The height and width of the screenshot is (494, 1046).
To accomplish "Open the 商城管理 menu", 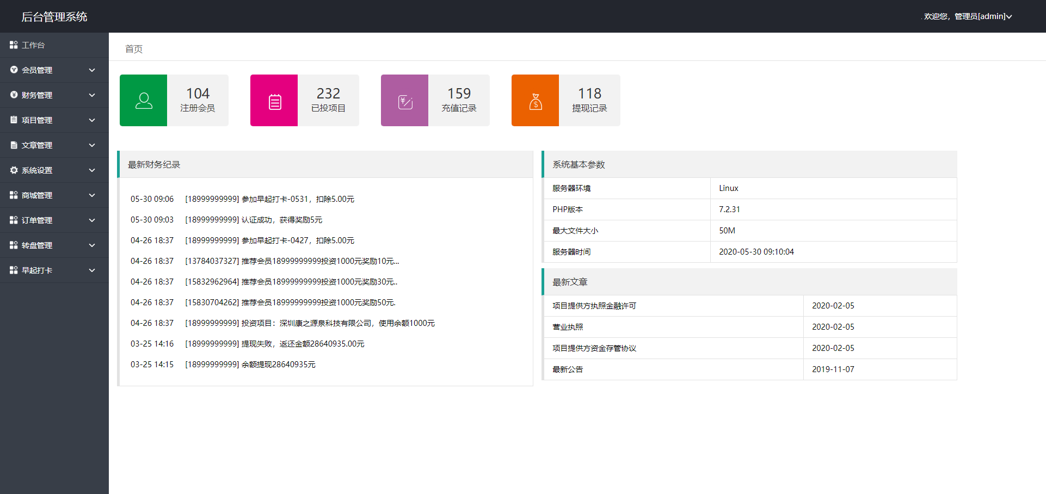I will pos(54,195).
